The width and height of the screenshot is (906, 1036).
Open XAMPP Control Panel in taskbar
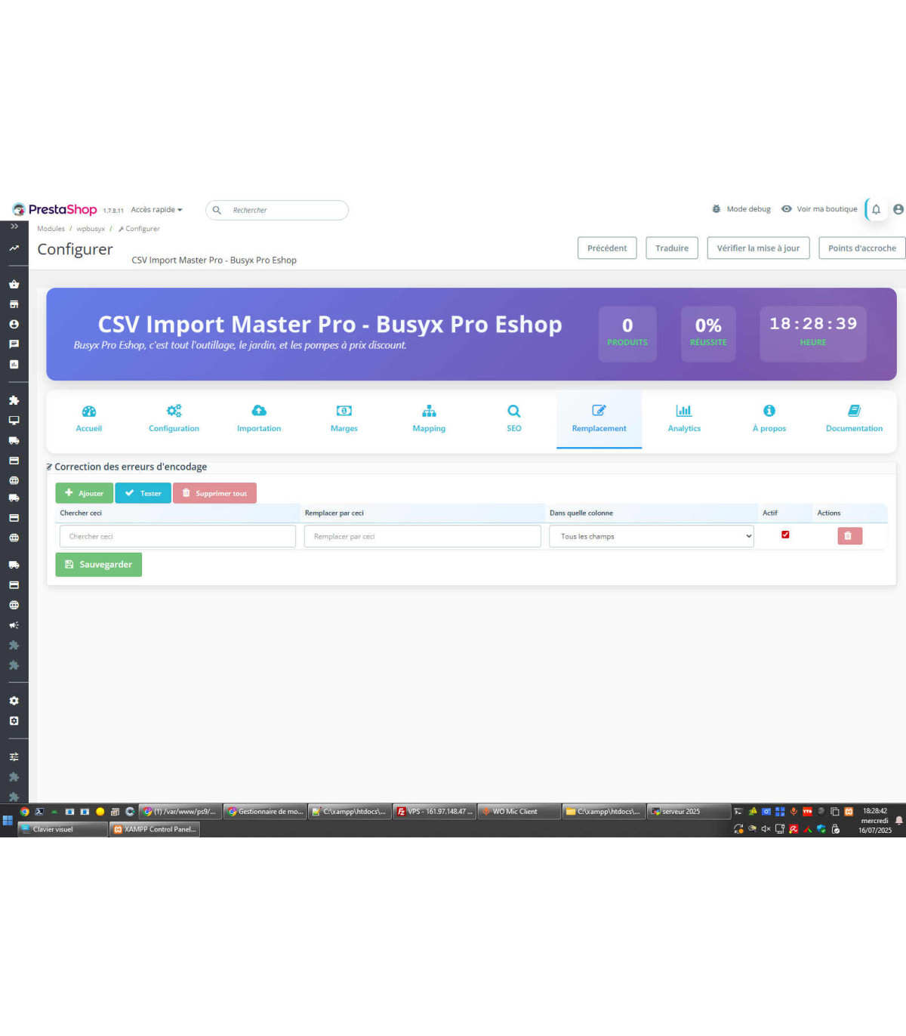click(x=155, y=829)
